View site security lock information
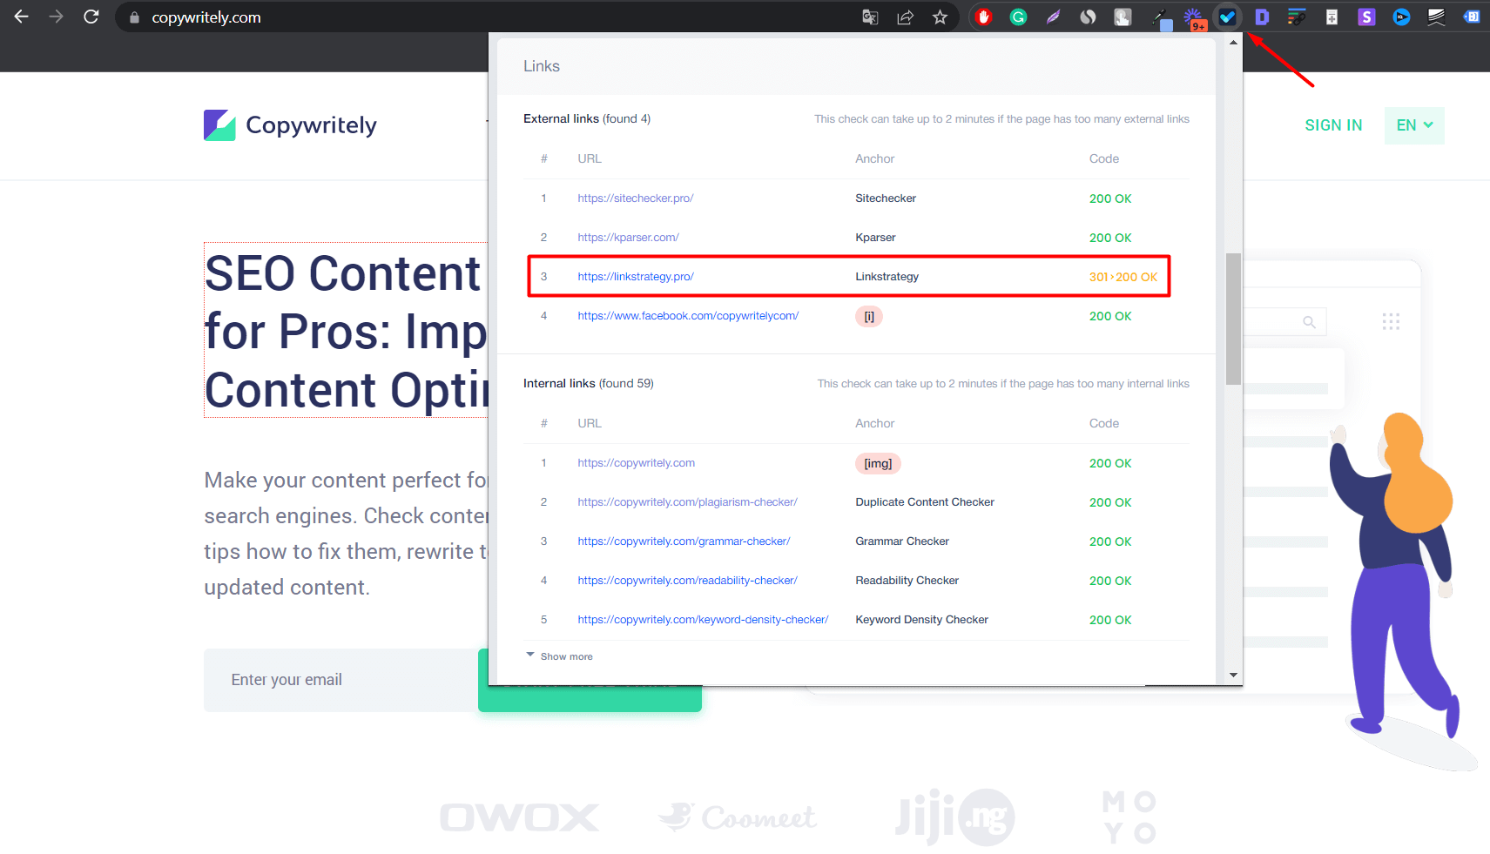This screenshot has width=1490, height=854. click(134, 17)
